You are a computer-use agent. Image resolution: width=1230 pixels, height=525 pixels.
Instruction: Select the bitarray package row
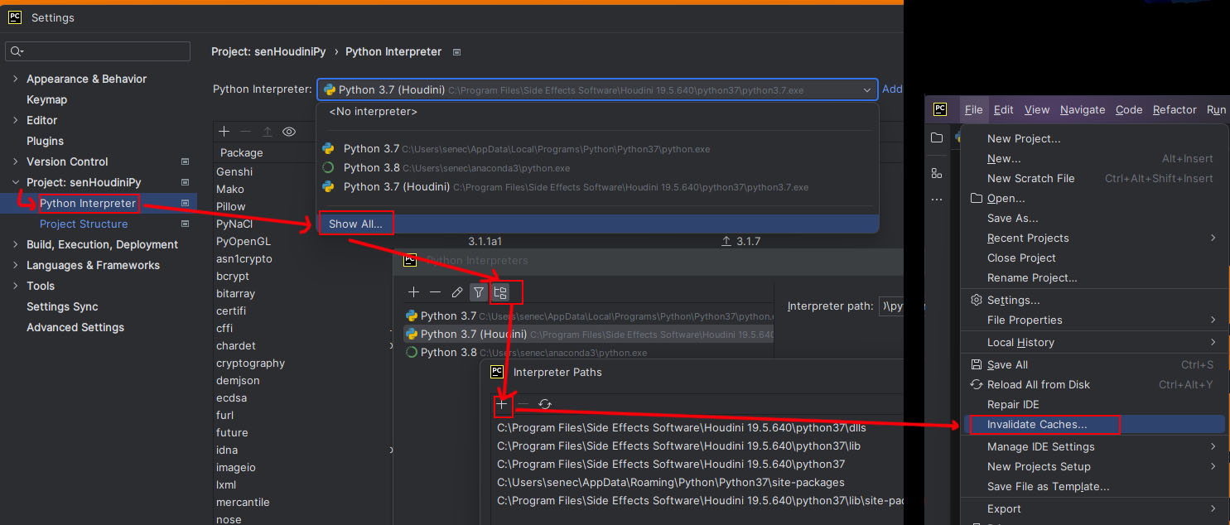[235, 294]
